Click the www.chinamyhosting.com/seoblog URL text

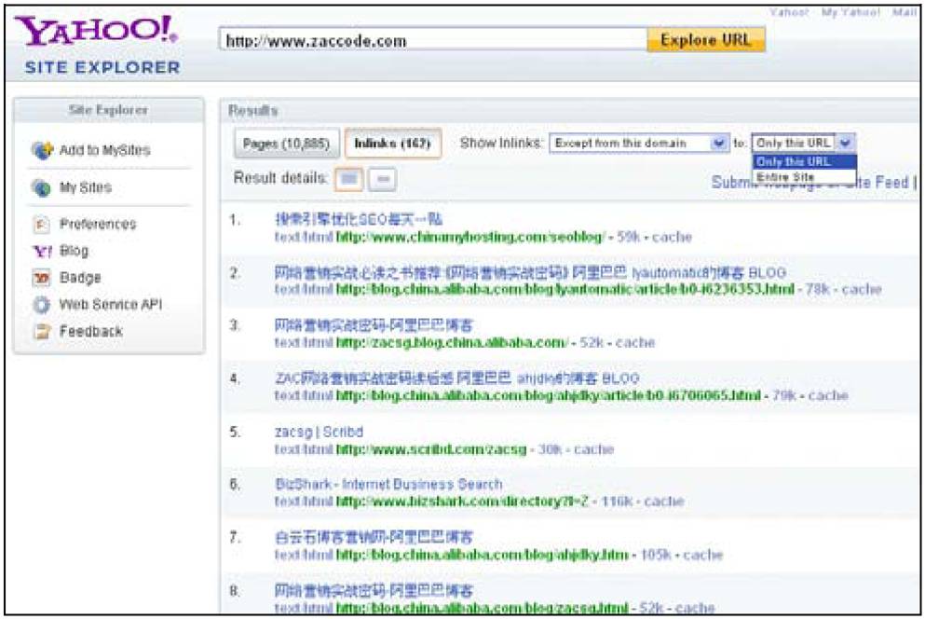[x=470, y=238]
